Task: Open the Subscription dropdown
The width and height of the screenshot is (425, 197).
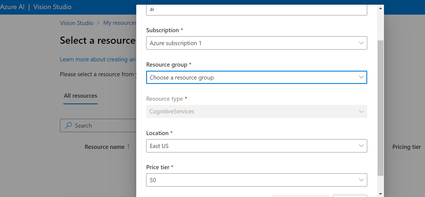Action: coord(257,43)
